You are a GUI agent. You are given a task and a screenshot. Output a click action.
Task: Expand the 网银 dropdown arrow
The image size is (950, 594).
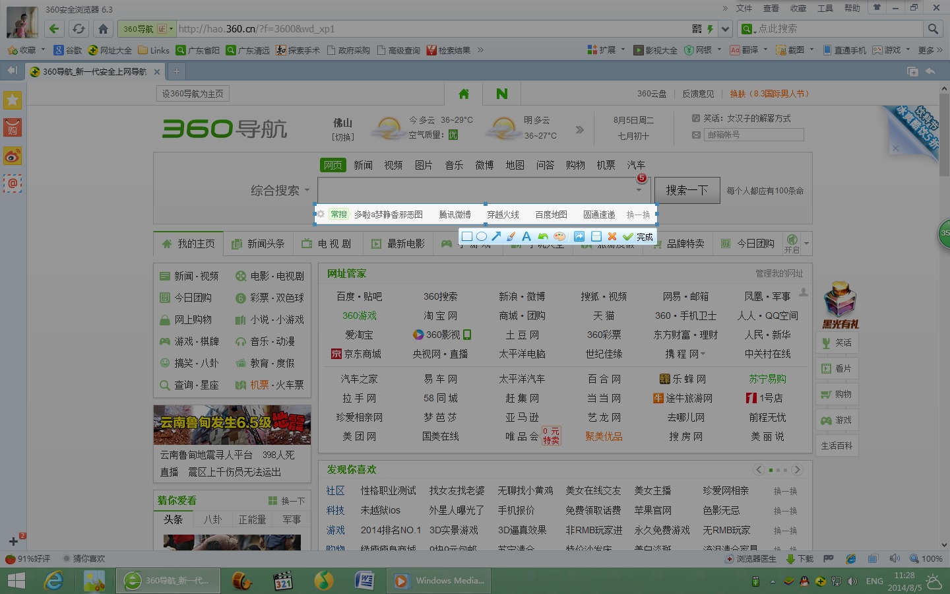[x=718, y=49]
